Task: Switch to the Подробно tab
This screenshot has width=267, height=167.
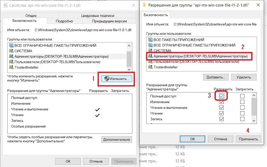Action: click(x=64, y=21)
